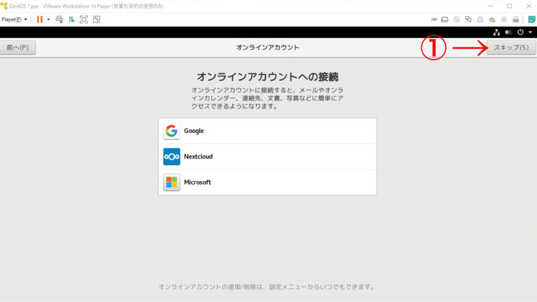Select the Google account row

click(x=267, y=131)
